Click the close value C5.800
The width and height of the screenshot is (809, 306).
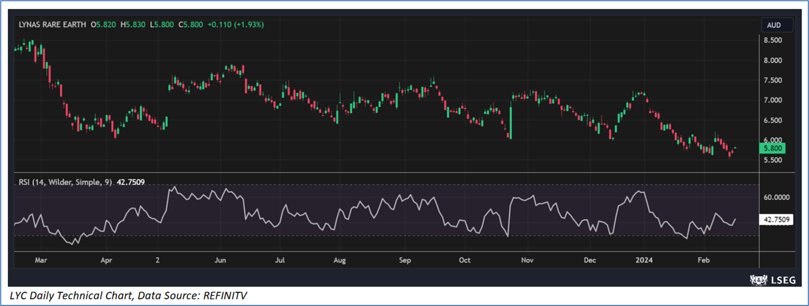click(191, 25)
